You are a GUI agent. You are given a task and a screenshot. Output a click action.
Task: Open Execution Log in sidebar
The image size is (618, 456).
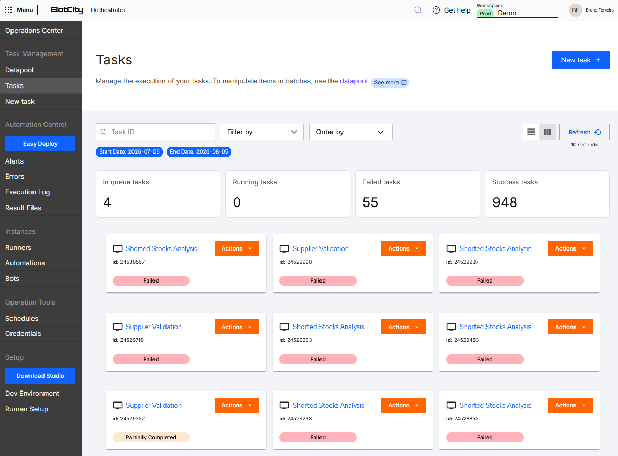pos(41,192)
